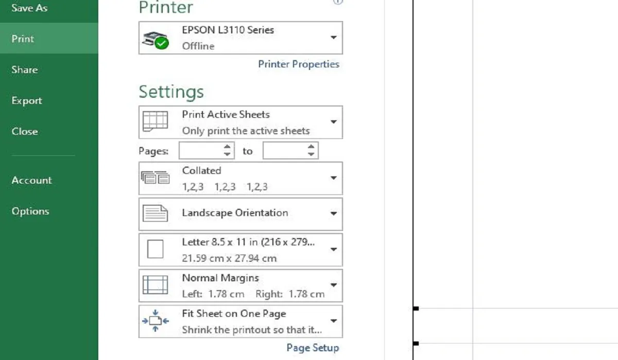618x360 pixels.
Task: Expand the Print Active Sheets dropdown
Action: pos(333,122)
